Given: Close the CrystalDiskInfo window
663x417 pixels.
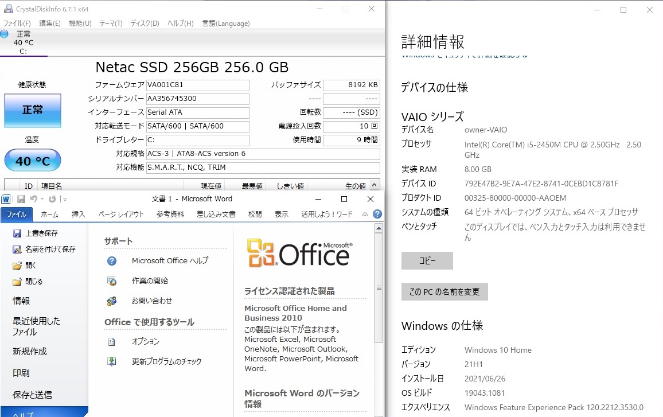Looking at the screenshot, I should click(x=372, y=9).
